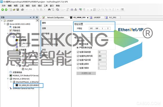Image resolution: width=163 pixels, height=107 pixels.
Task: Click the 恢复默认值 button
Action: (86, 73)
